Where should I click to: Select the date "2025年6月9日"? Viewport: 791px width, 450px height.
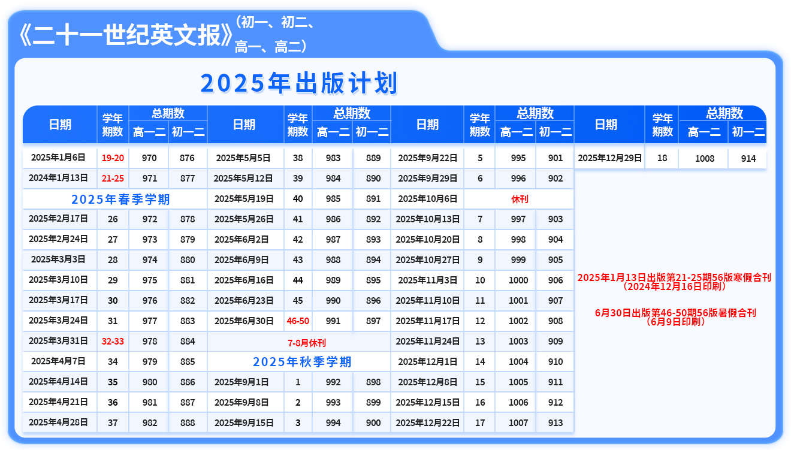pos(243,260)
